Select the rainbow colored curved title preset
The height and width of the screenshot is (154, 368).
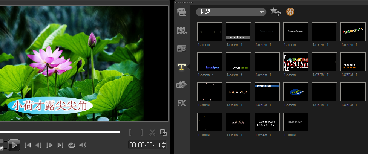click(x=353, y=32)
